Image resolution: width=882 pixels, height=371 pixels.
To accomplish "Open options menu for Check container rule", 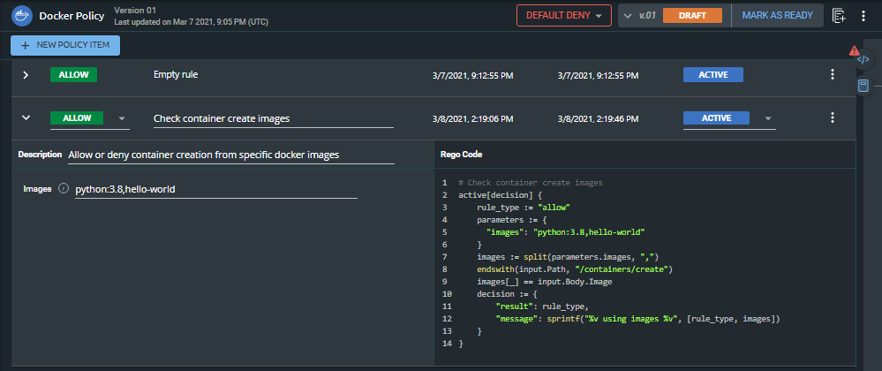I will tap(832, 117).
